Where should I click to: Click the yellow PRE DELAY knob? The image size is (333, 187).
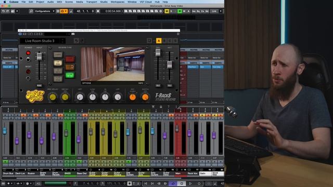(x=53, y=97)
